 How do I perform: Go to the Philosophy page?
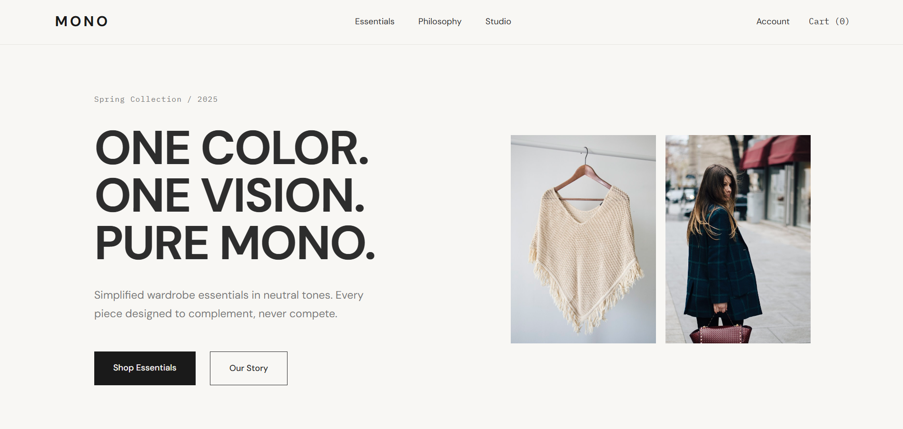tap(440, 21)
